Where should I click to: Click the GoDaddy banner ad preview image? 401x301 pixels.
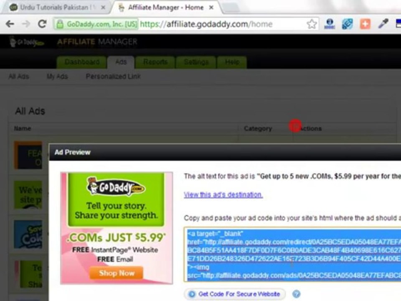coord(117,228)
